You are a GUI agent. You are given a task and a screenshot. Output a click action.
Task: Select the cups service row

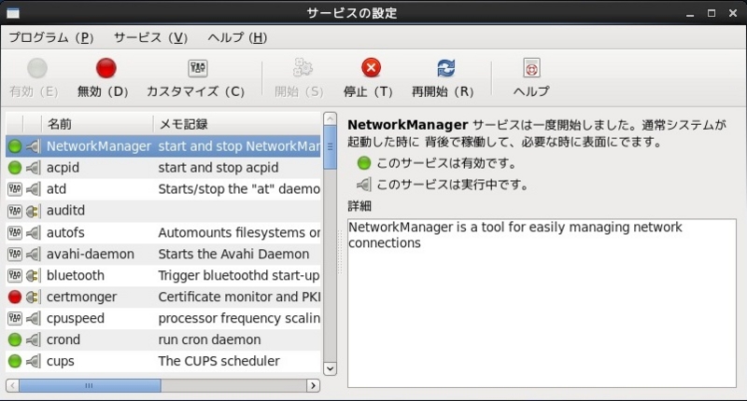pyautogui.click(x=163, y=361)
